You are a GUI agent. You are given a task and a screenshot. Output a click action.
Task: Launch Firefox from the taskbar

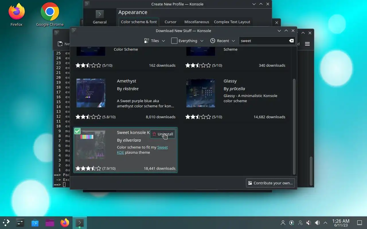pyautogui.click(x=65, y=222)
